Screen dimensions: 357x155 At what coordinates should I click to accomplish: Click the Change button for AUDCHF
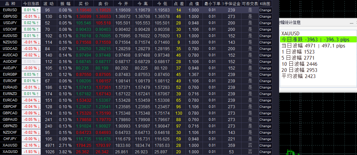(265, 61)
